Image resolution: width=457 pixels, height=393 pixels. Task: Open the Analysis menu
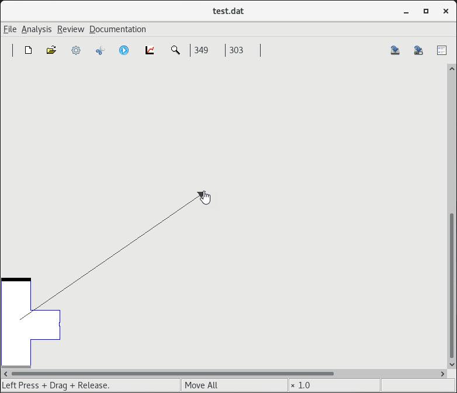(36, 29)
